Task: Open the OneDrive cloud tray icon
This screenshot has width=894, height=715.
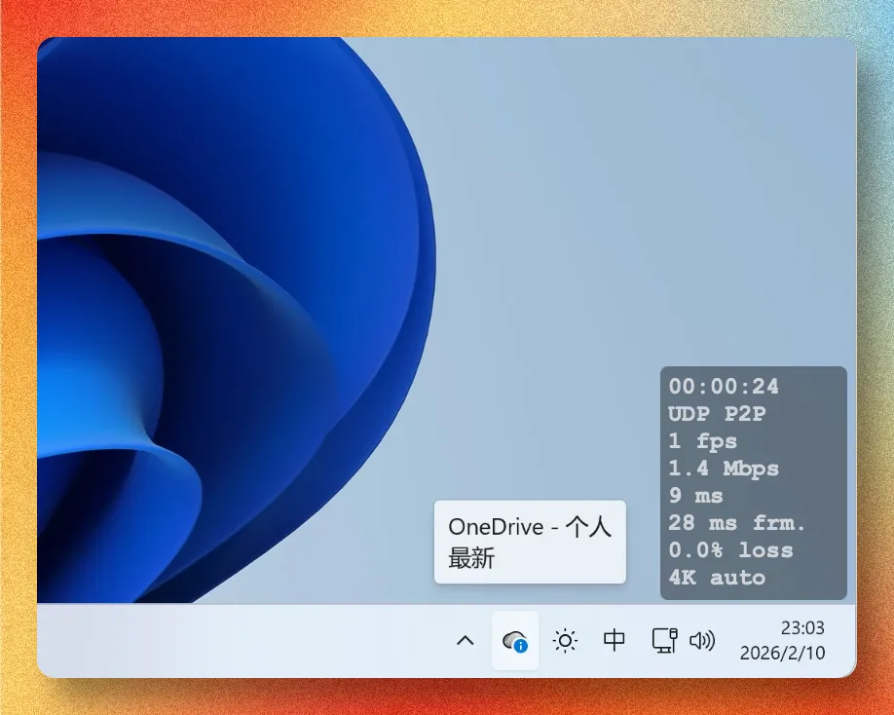Action: point(515,641)
